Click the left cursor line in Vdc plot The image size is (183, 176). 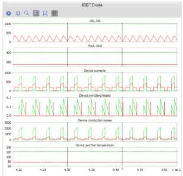coord(68,32)
